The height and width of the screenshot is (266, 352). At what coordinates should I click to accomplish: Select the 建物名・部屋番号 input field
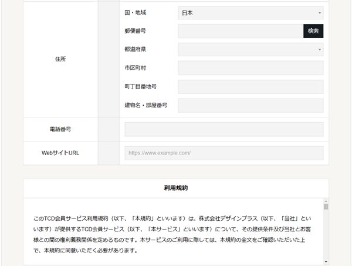click(x=251, y=106)
